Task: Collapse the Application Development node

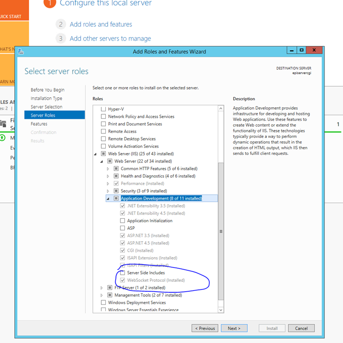Action: pyautogui.click(x=108, y=199)
